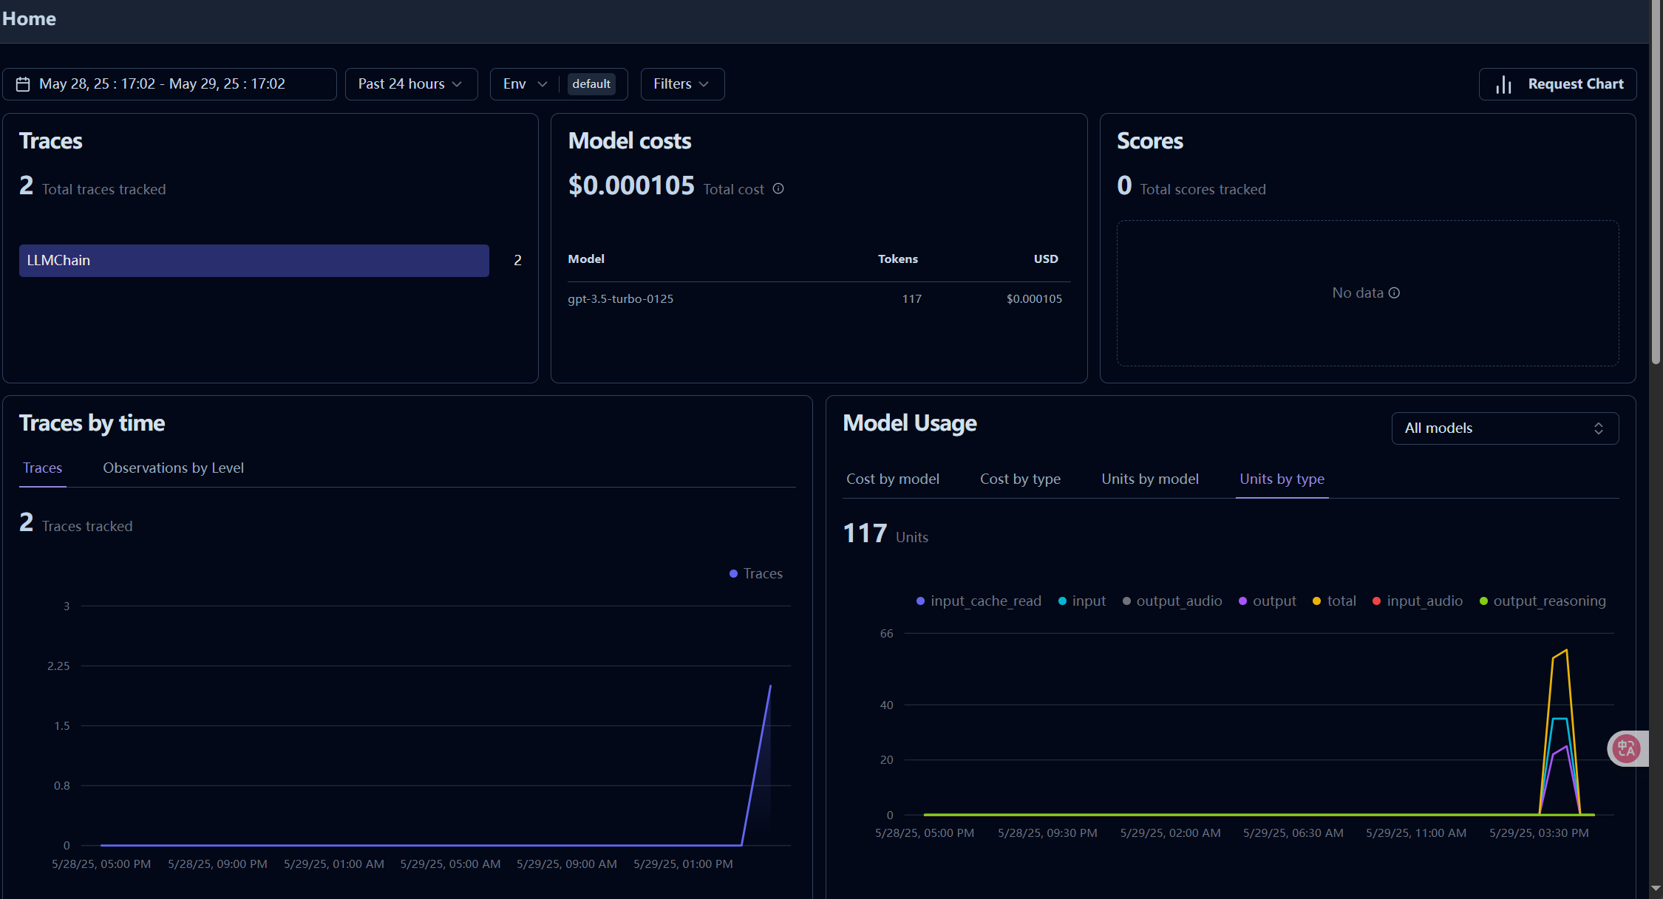Open the Env environment dropdown
This screenshot has height=899, width=1663.
[525, 84]
